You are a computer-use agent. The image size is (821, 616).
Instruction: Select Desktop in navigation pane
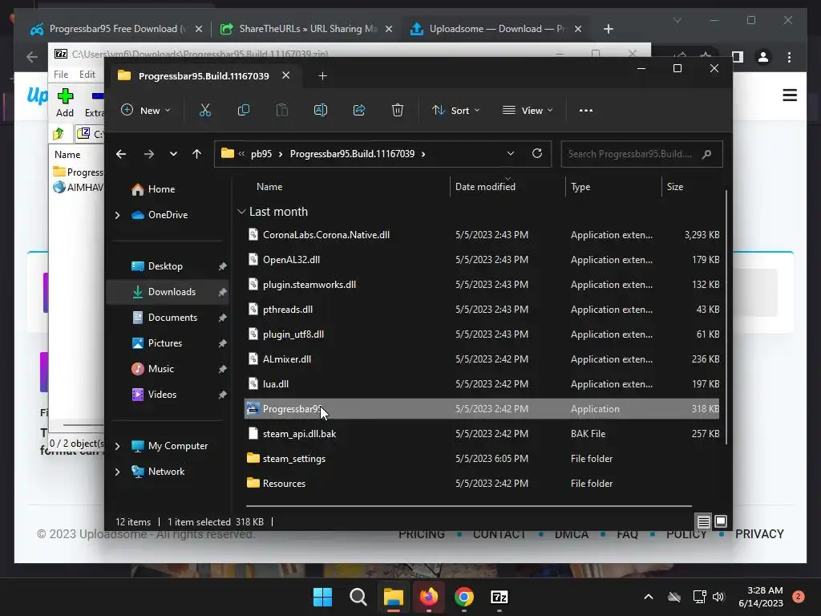[x=165, y=266]
